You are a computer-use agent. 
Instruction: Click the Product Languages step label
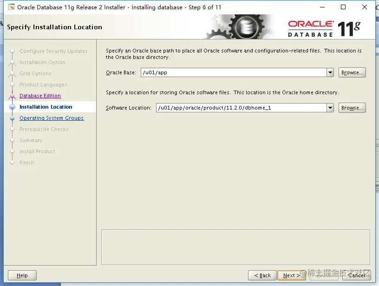click(x=43, y=84)
